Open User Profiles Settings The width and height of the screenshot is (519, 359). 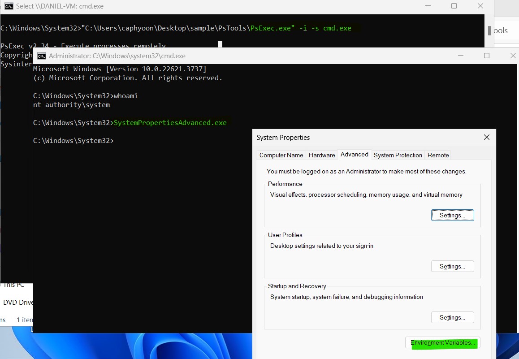452,266
